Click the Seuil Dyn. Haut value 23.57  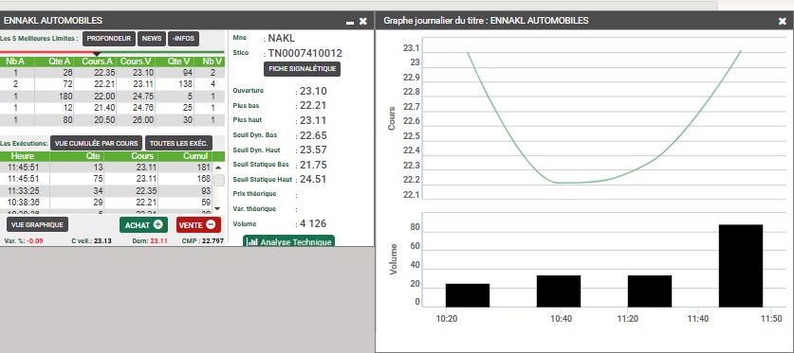coord(313,150)
